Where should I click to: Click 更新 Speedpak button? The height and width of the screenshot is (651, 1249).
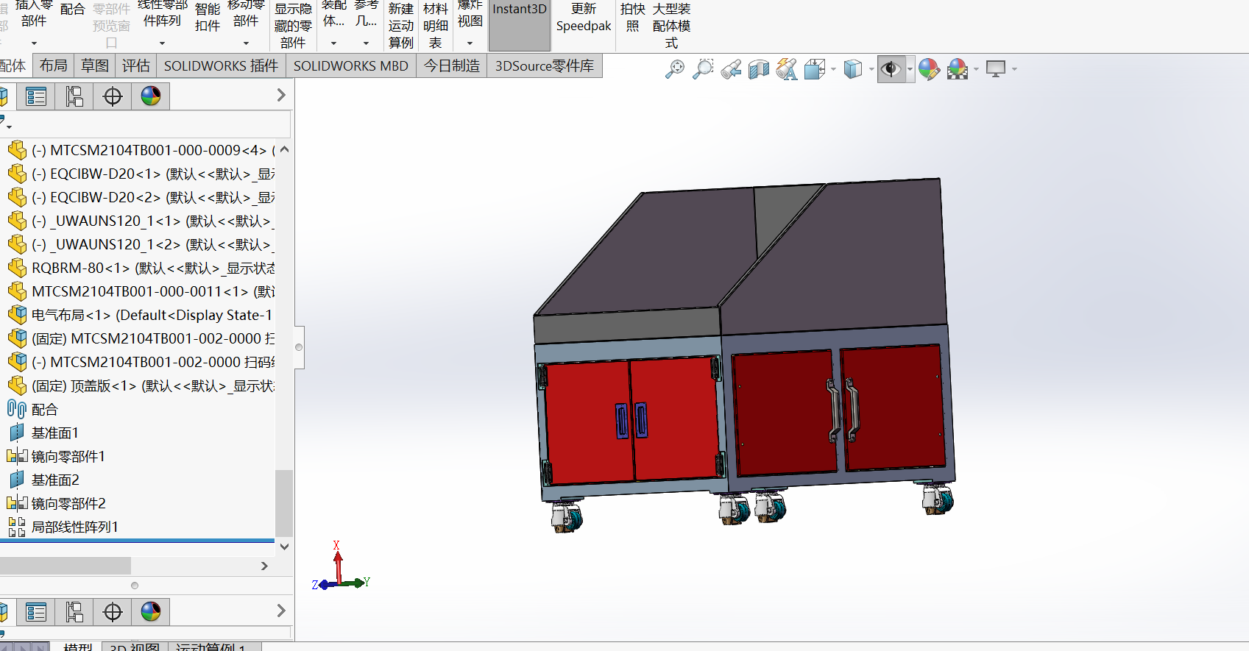[584, 18]
